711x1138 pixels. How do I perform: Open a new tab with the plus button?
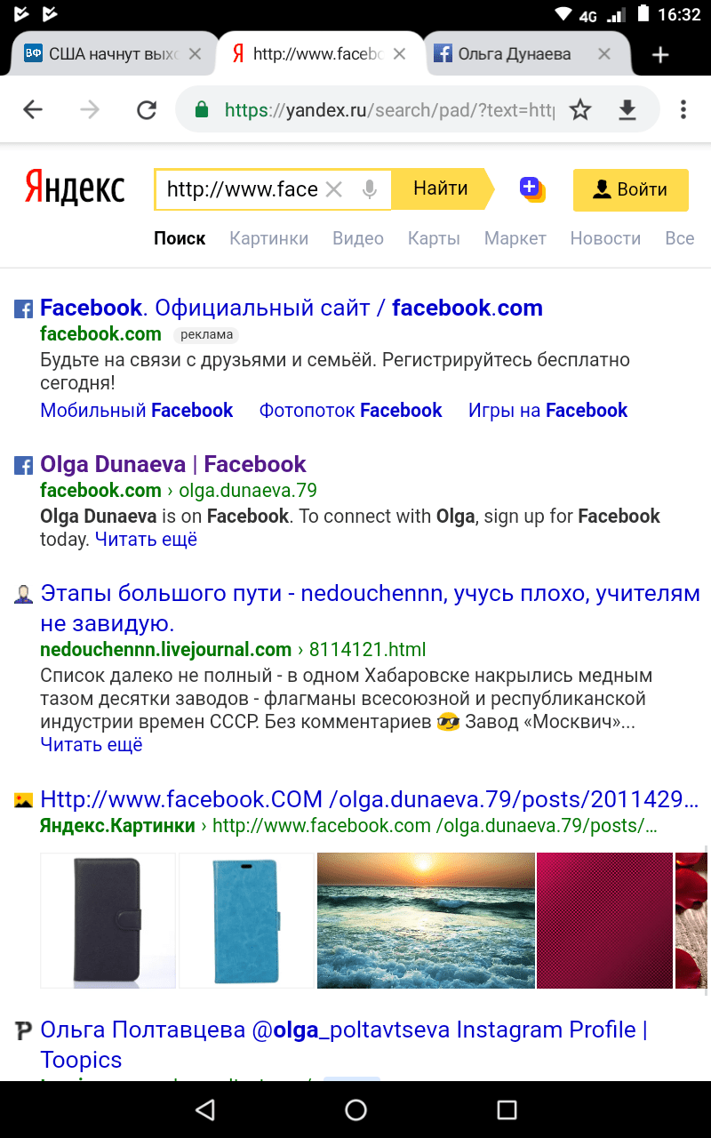coord(659,55)
